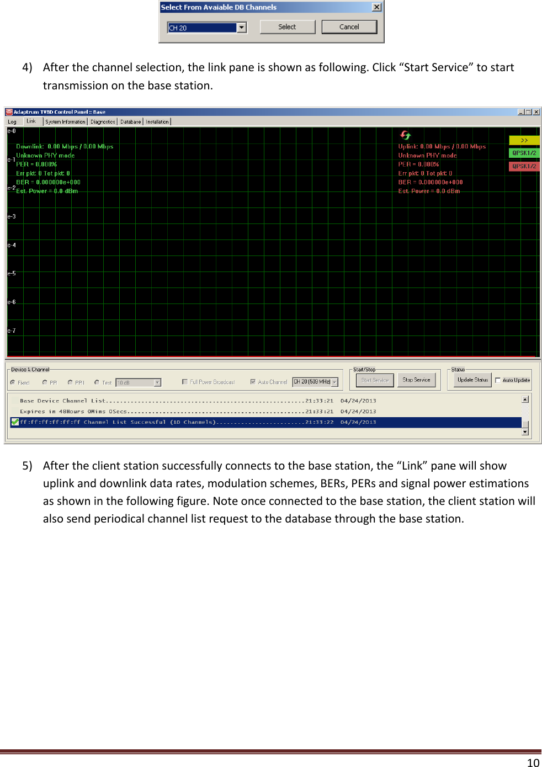Image resolution: width=542 pixels, height=767 pixels.
Task: Click the e-5 axis label on graph
Action: click(12, 274)
